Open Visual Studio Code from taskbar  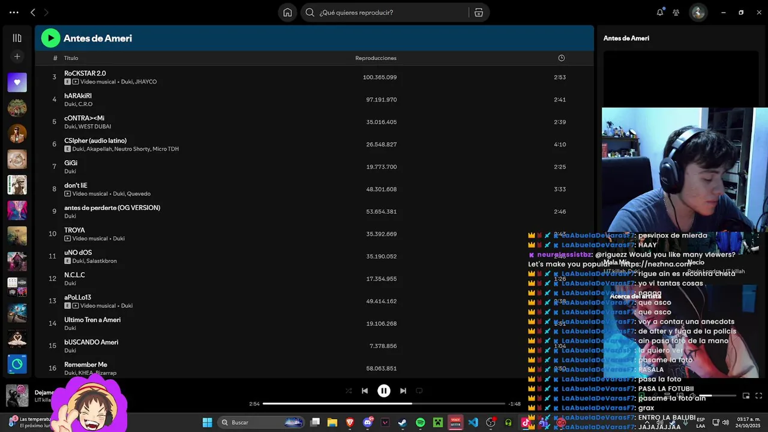point(473,422)
